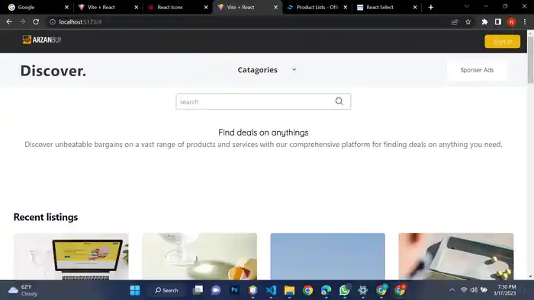Image resolution: width=534 pixels, height=300 pixels.
Task: Open Settings gear from taskbar
Action: [x=363, y=290]
